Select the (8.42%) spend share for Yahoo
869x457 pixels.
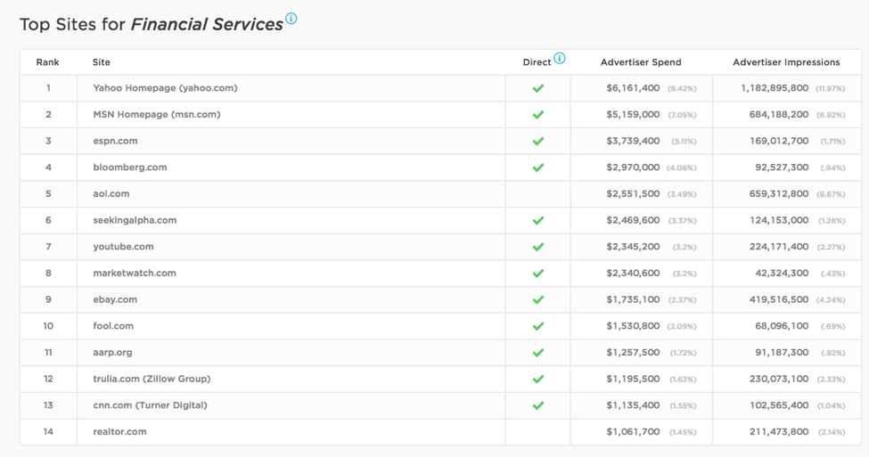[x=682, y=88]
